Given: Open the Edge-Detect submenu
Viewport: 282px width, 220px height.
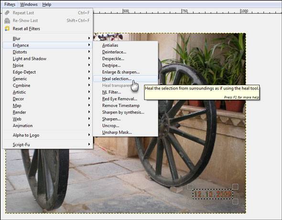Looking at the screenshot, I should tap(47, 72).
